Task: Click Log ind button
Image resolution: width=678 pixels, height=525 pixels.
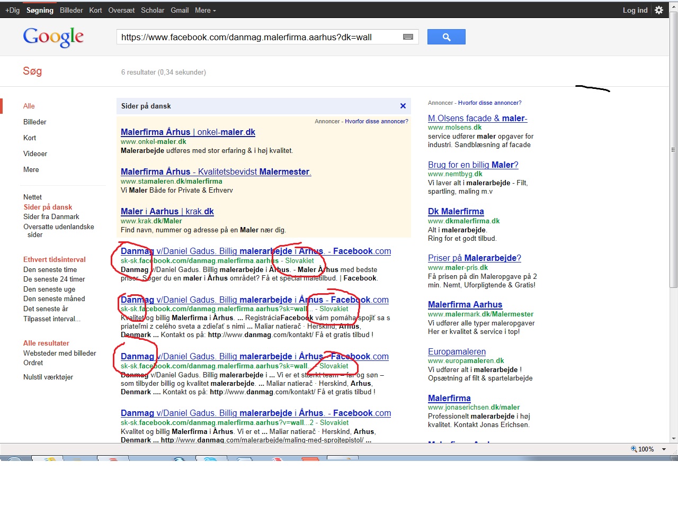Action: [635, 10]
